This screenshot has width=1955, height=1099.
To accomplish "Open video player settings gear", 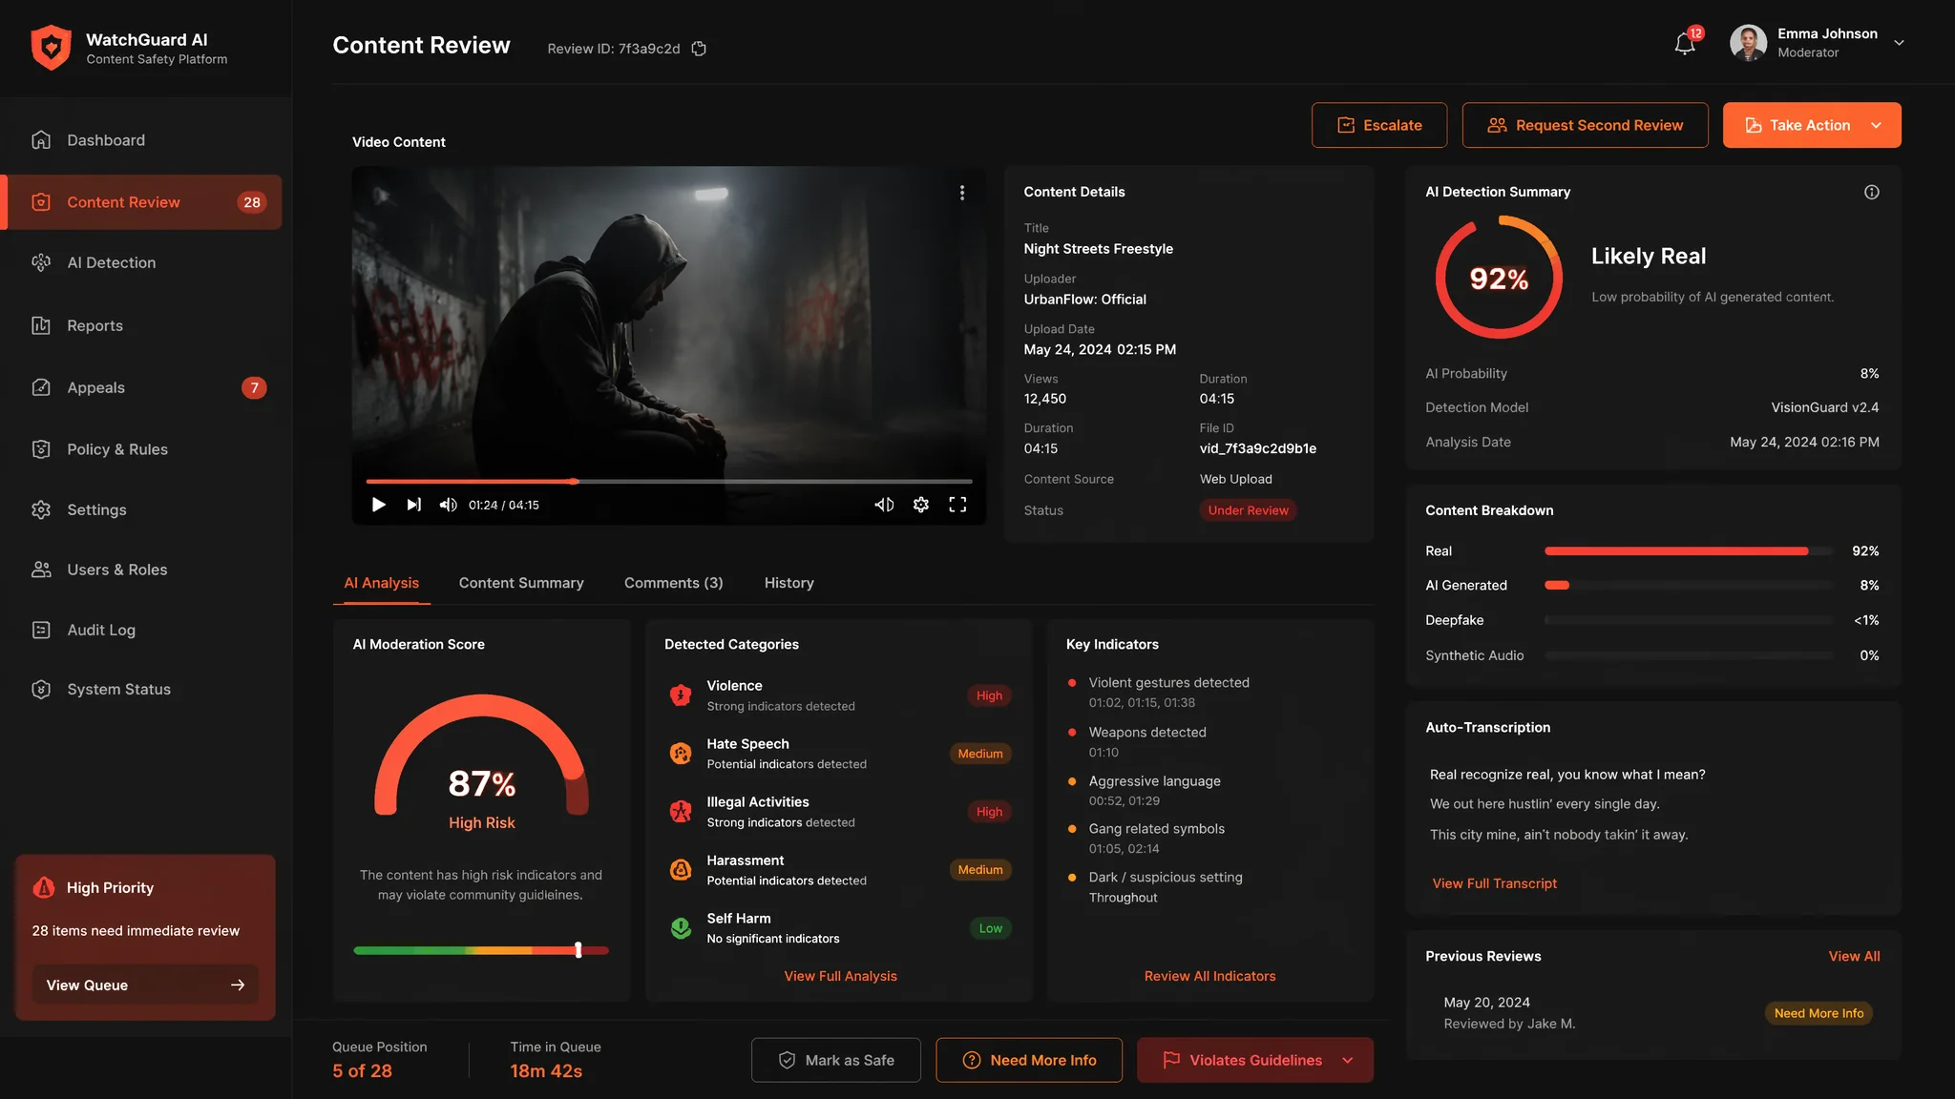I will click(x=921, y=505).
